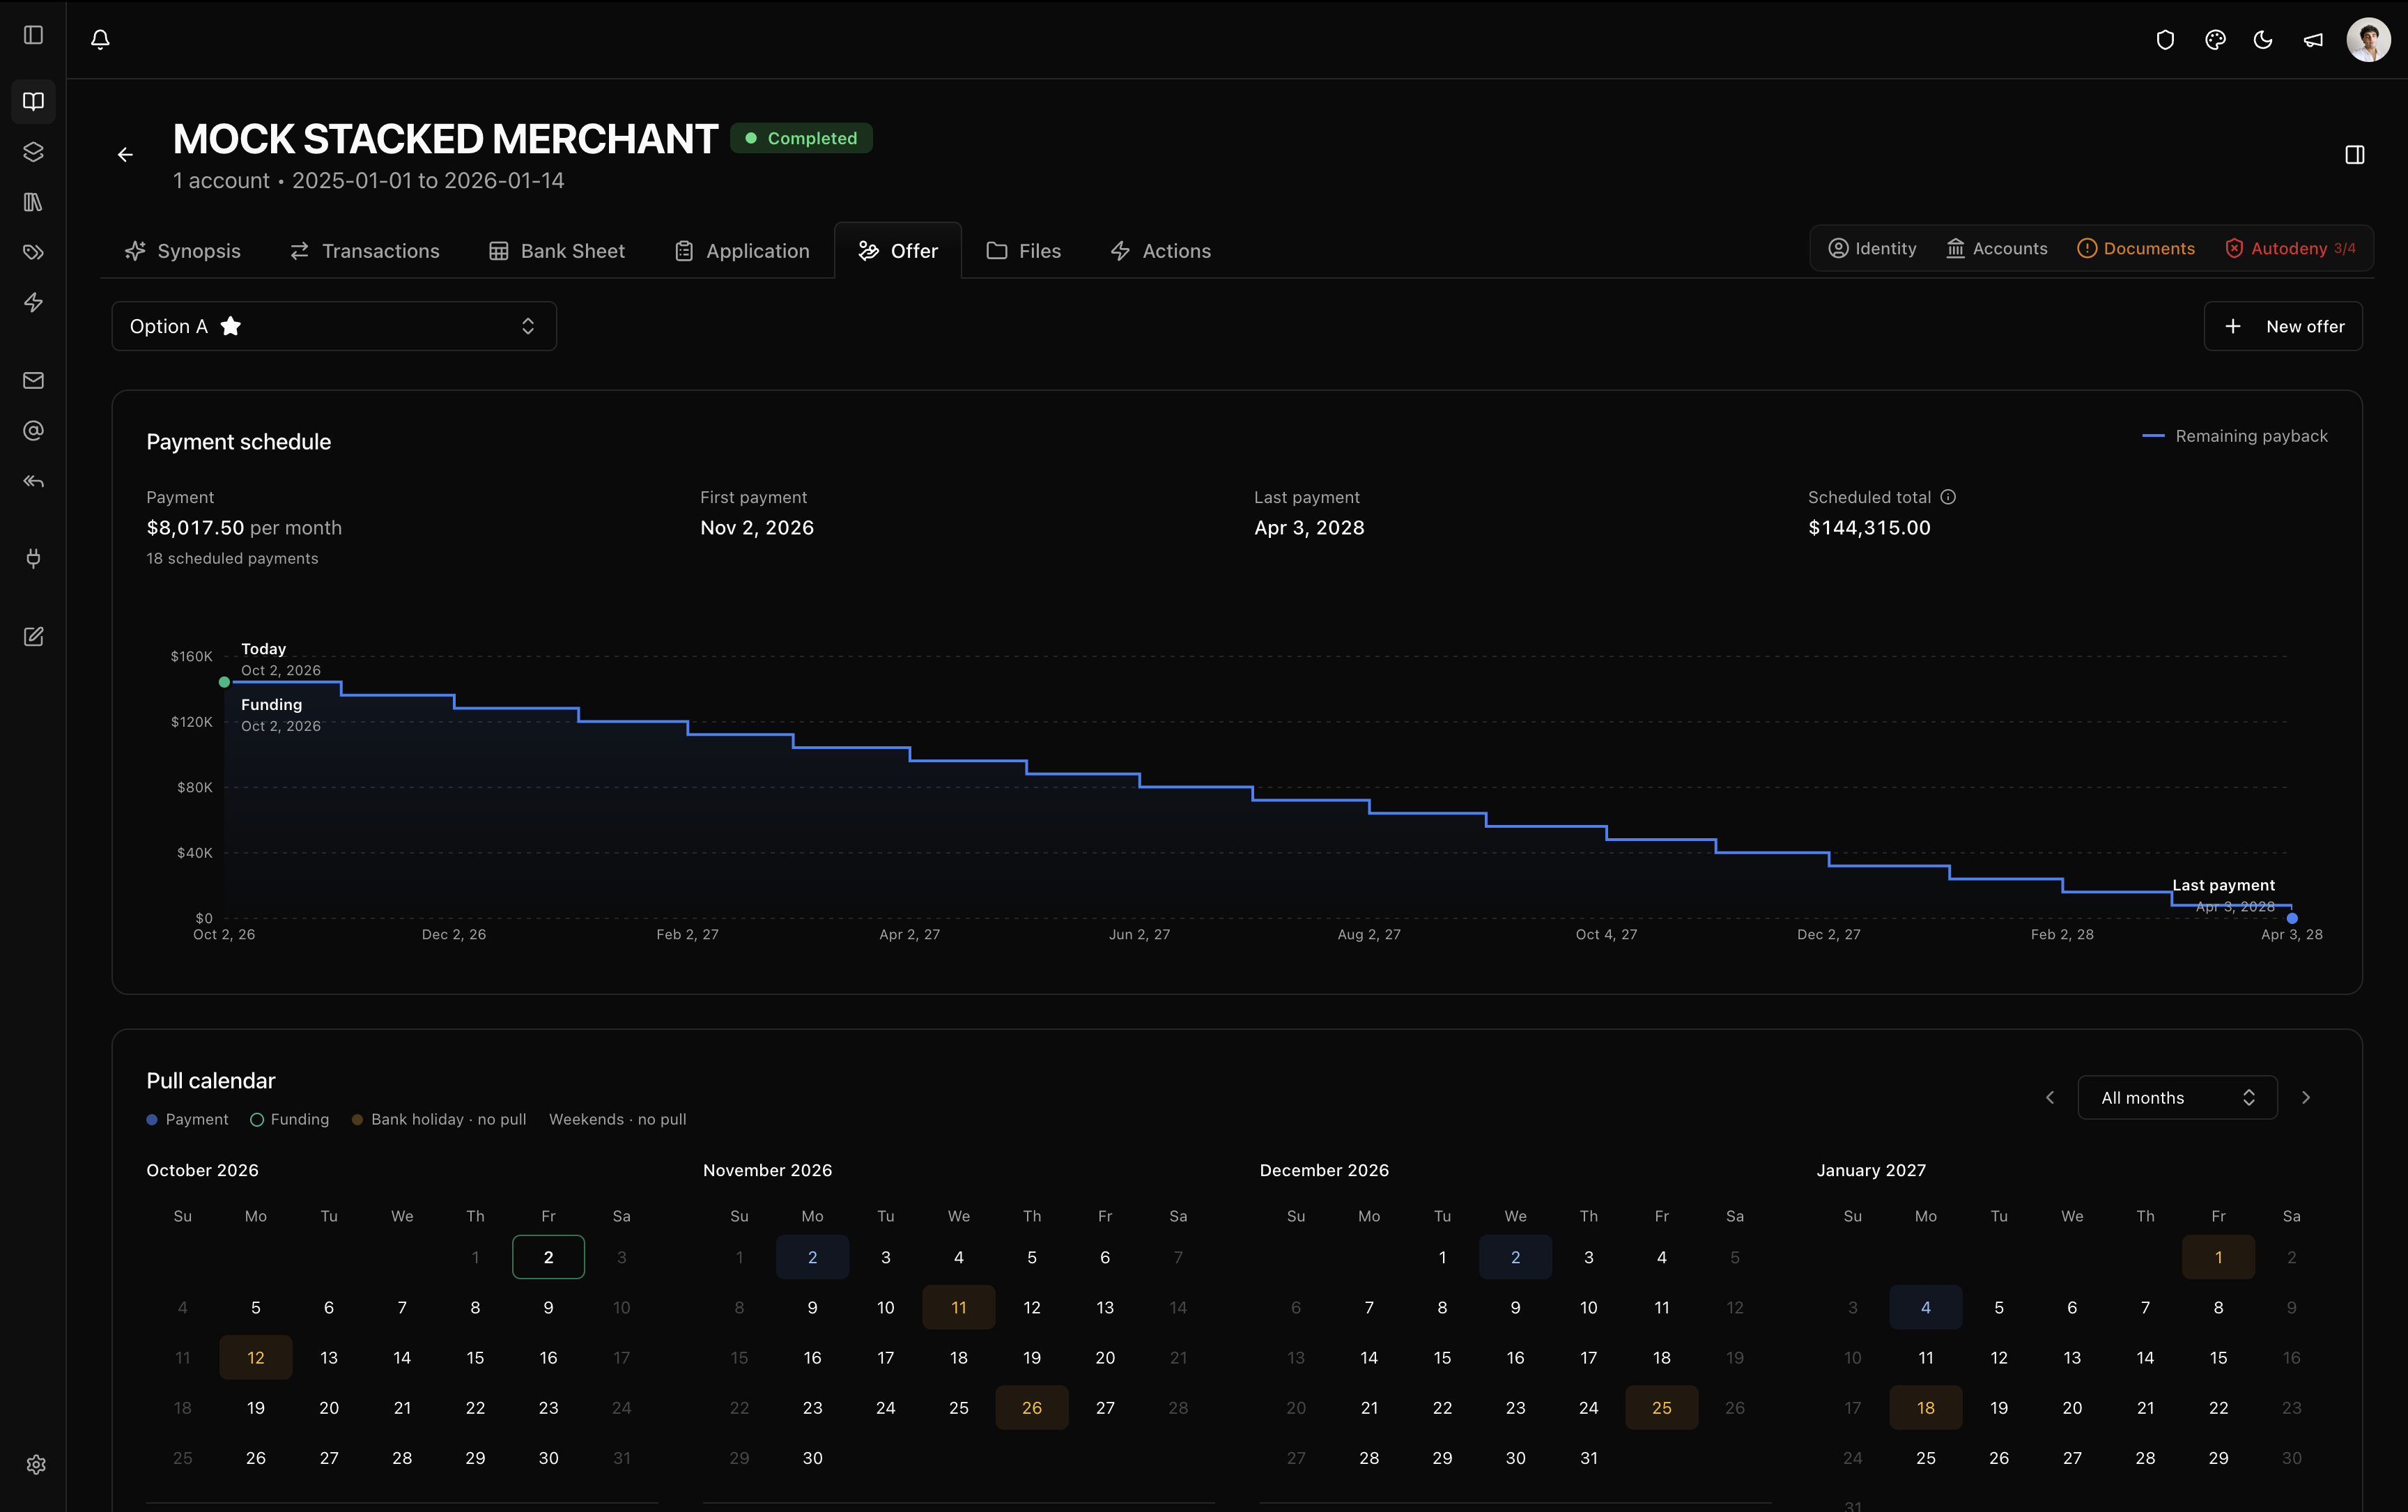
Task: Open the plug integrations sidebar icon
Action: pos(33,558)
